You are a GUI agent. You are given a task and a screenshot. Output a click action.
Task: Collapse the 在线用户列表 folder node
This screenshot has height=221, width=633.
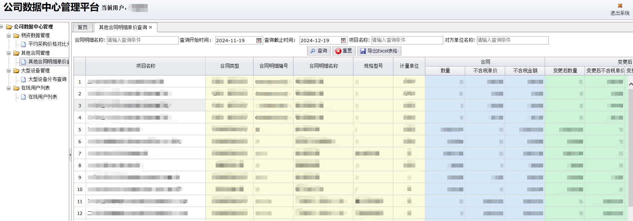[x=9, y=88]
